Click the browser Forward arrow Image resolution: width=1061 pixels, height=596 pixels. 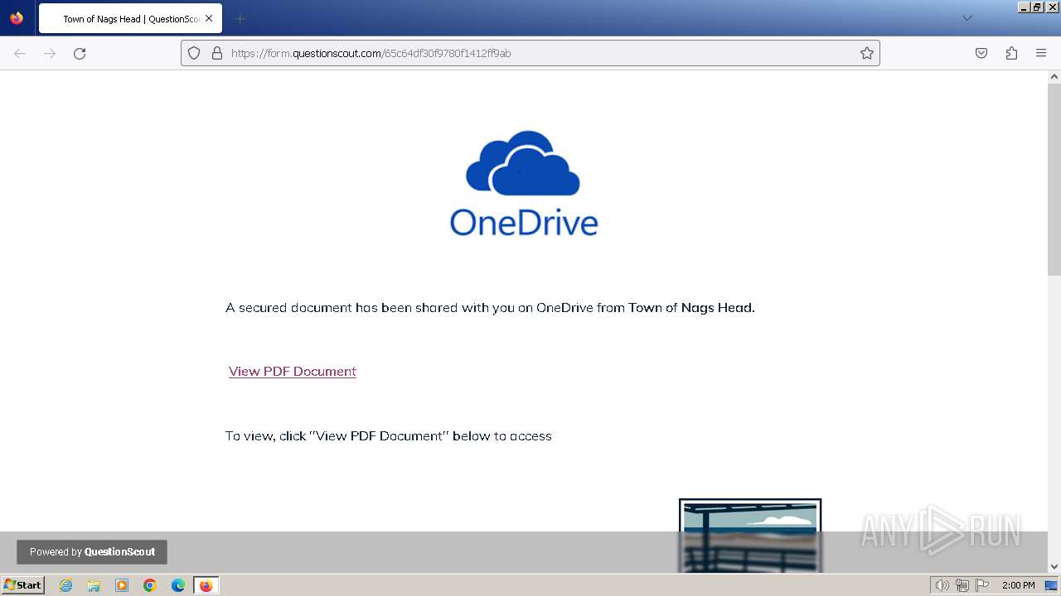coord(50,53)
